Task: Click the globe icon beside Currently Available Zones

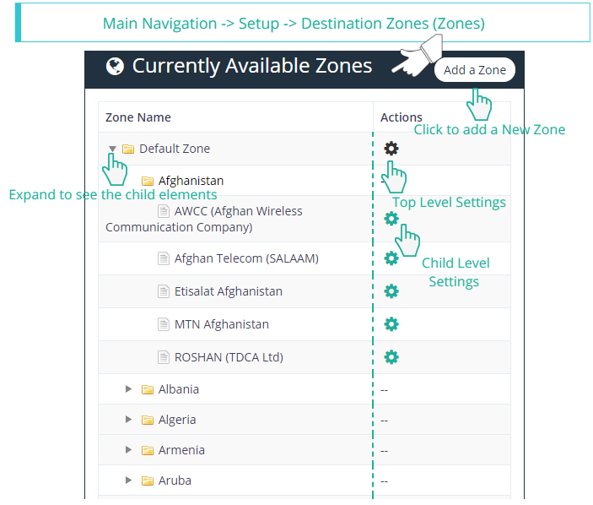Action: tap(116, 66)
